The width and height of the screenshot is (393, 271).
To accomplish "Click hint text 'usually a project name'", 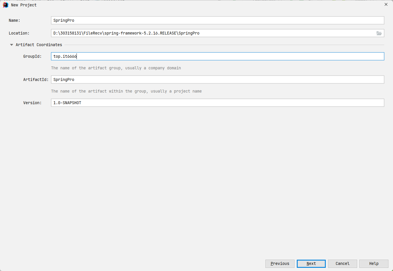I will click(x=176, y=91).
